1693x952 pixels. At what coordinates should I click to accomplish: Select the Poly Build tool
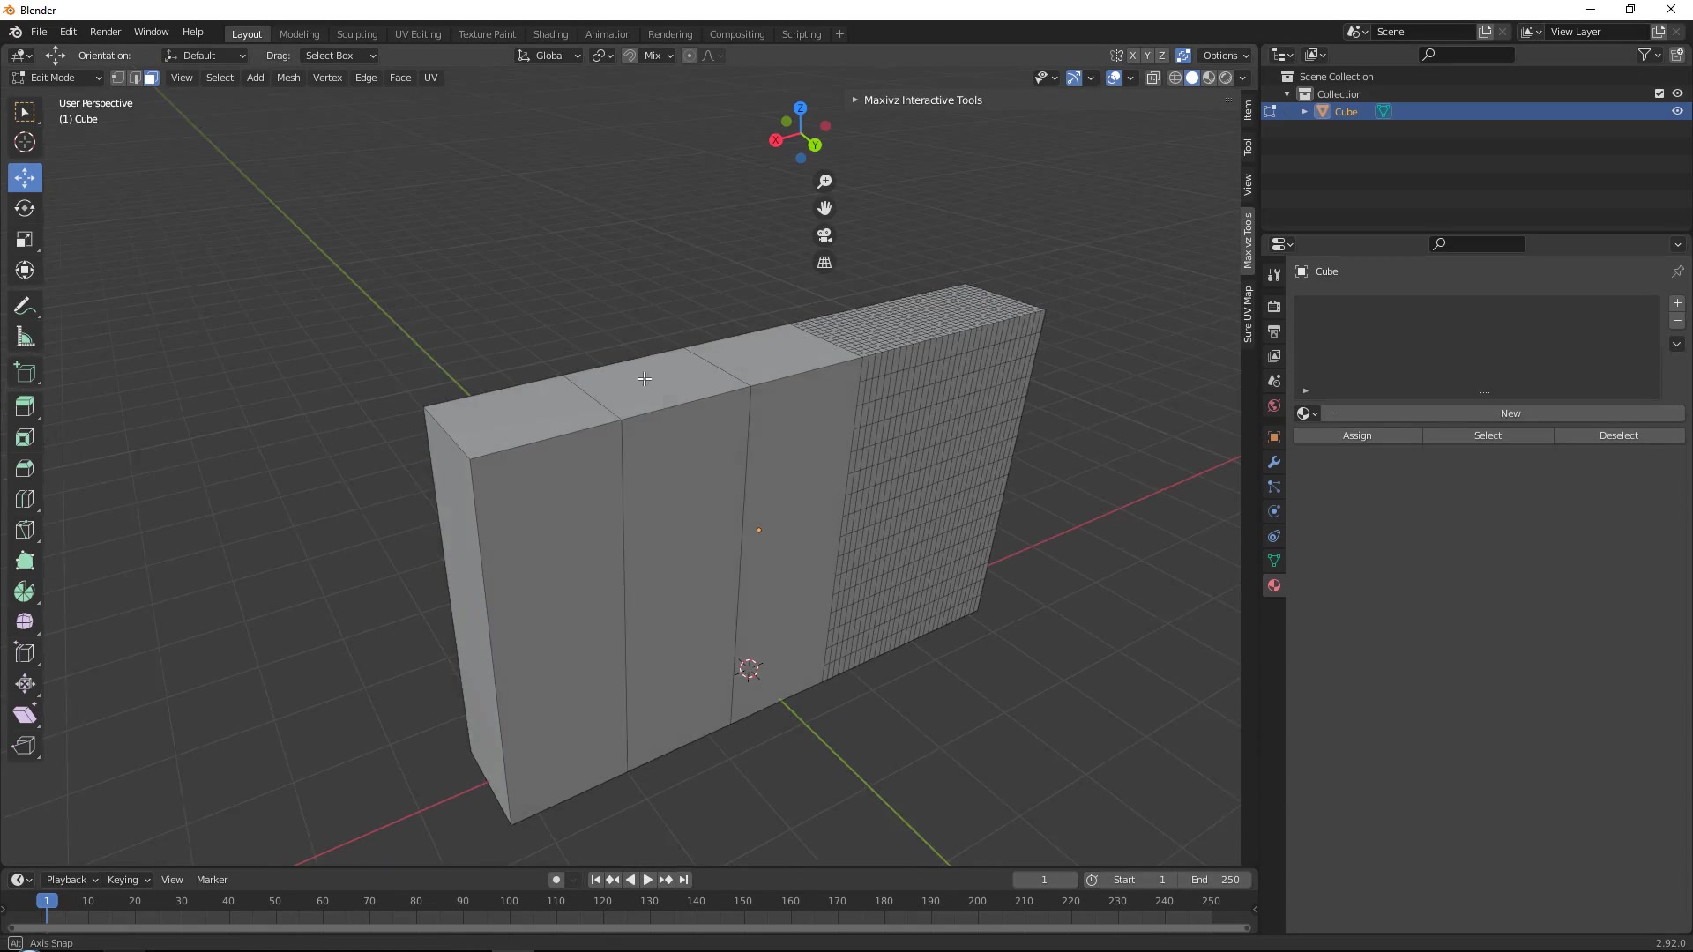[25, 561]
